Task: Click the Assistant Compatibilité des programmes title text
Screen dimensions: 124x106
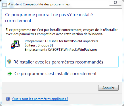Action: [x=39, y=4]
